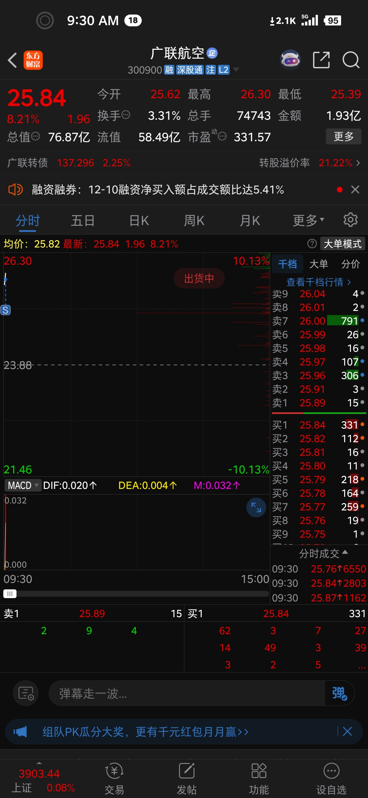The width and height of the screenshot is (368, 798).
Task: Select the 分价 tab
Action: [x=351, y=264]
